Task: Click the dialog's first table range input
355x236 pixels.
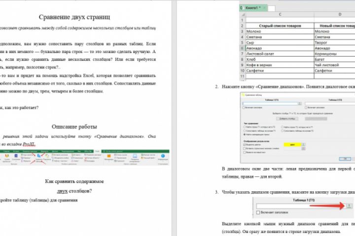Action: [270, 104]
